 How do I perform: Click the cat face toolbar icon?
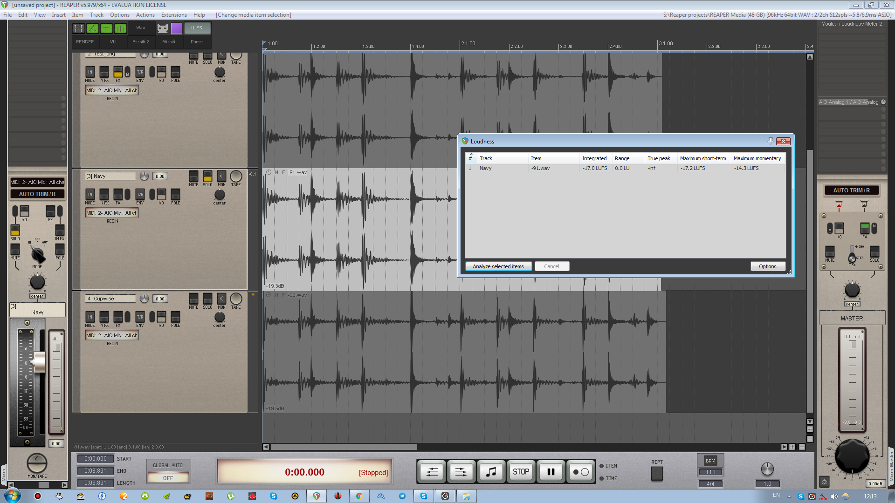pyautogui.click(x=162, y=28)
